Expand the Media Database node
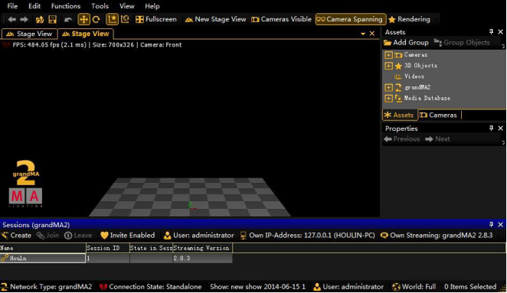This screenshot has height=293, width=507. (x=388, y=98)
